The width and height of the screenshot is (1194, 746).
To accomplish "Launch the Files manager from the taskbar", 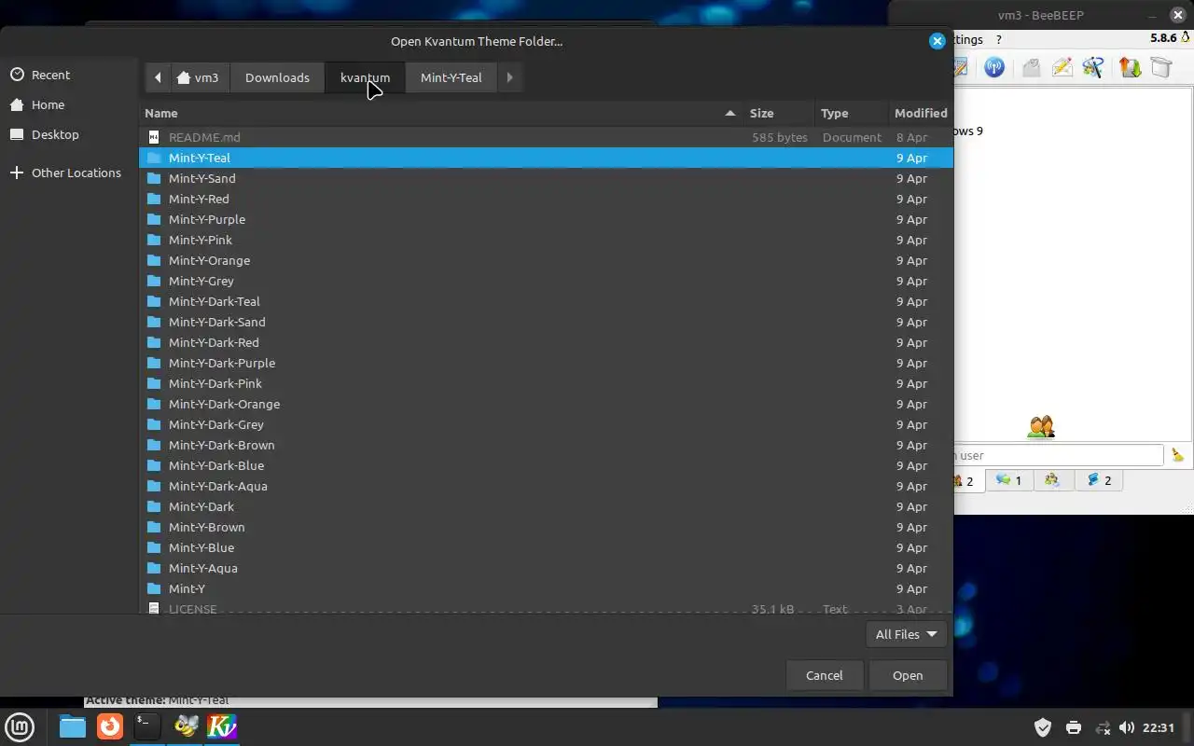I will pyautogui.click(x=73, y=725).
